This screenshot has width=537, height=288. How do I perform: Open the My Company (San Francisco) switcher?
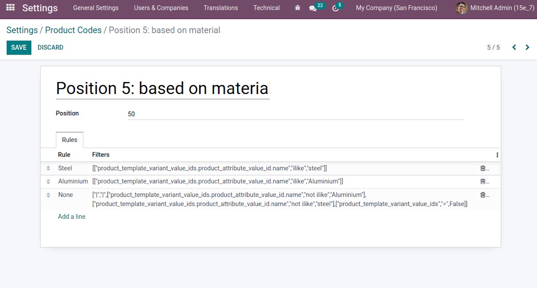(396, 8)
